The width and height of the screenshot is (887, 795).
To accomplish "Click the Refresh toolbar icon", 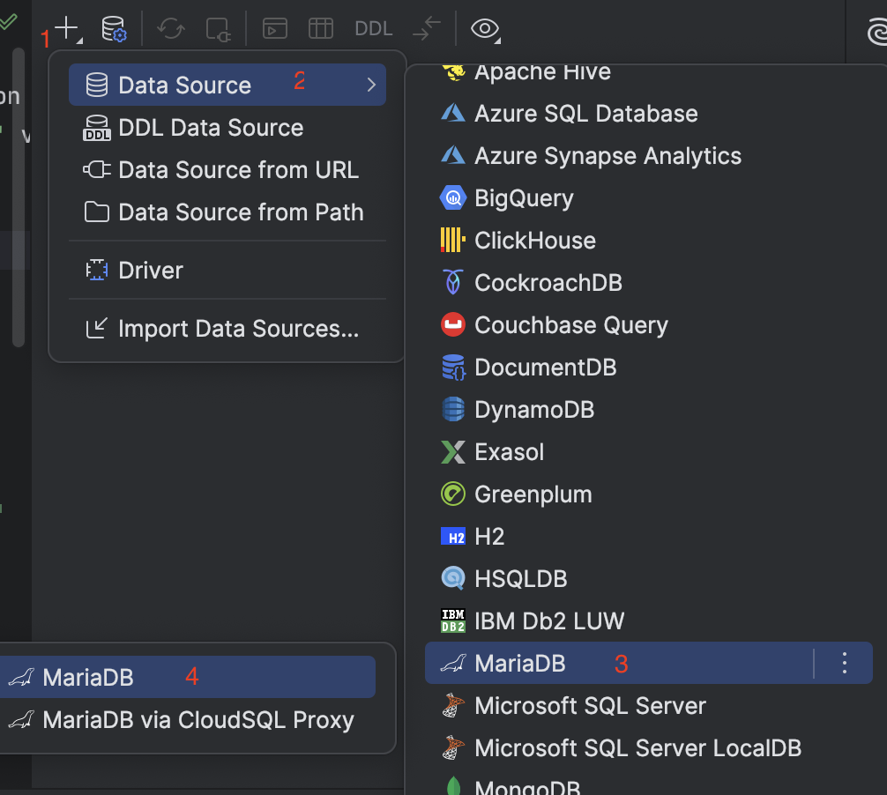I will pyautogui.click(x=170, y=29).
